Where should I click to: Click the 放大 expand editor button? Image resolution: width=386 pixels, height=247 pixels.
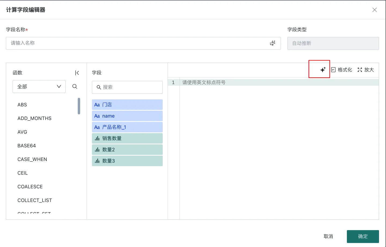(366, 70)
